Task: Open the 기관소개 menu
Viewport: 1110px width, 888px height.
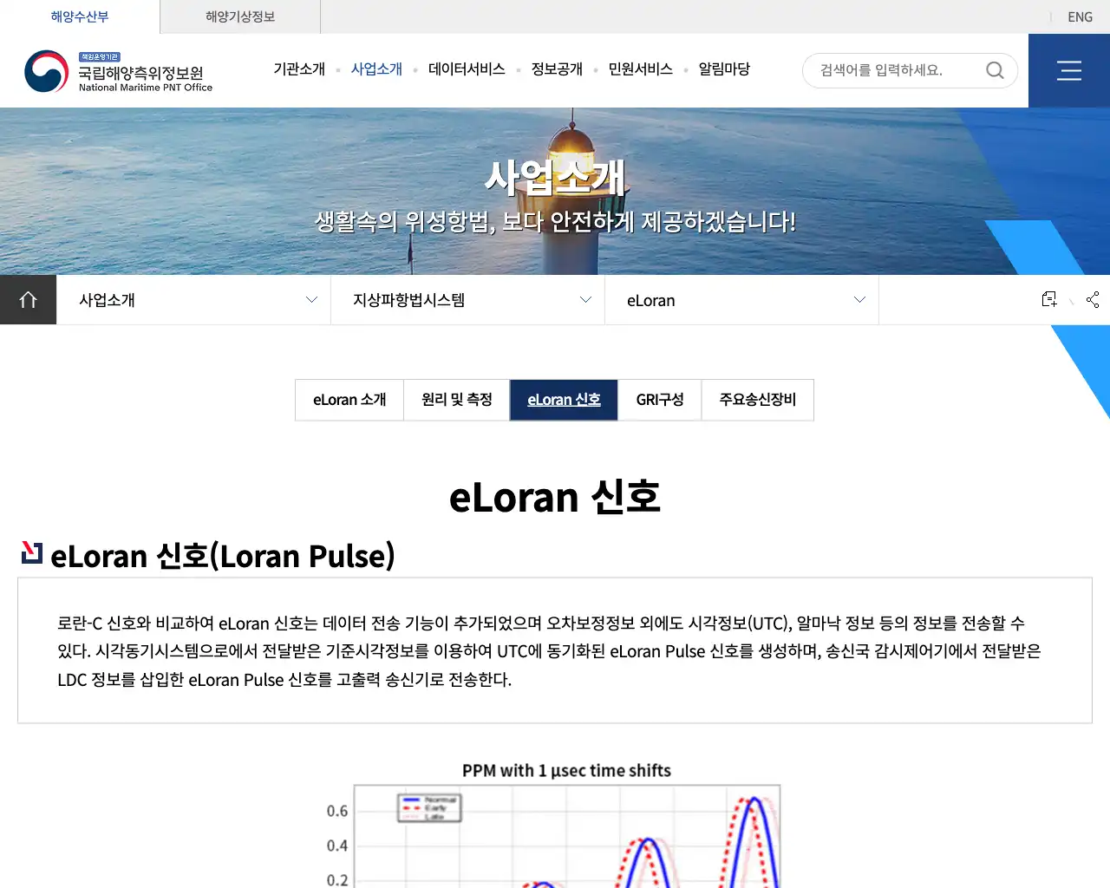Action: click(x=299, y=69)
